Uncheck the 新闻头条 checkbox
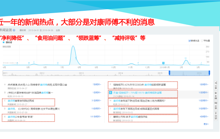Screen dimensions: 220x139 pyautogui.click(x=190, y=41)
